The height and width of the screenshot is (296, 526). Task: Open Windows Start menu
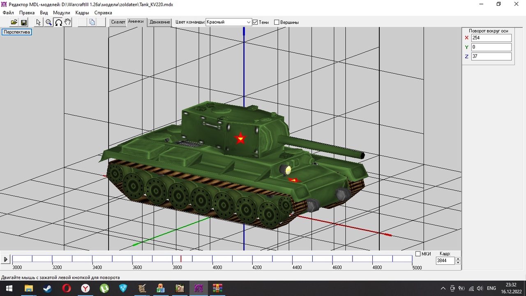tap(9, 288)
